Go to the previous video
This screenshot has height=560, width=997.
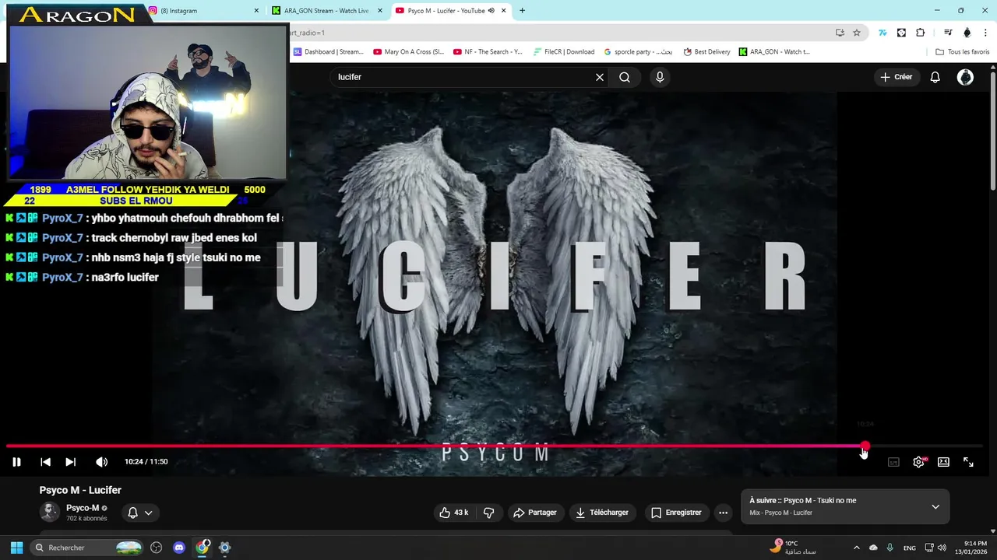(45, 462)
